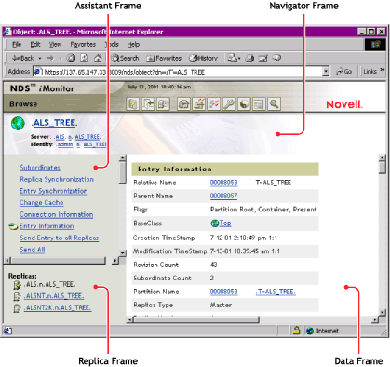
Task: Click the Send Entry to all Replicas link
Action: [x=60, y=238]
